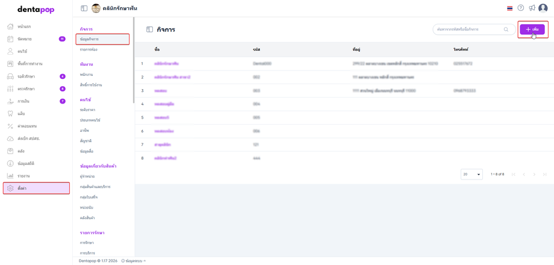This screenshot has height=265, width=554.
Task: Open business name link for code 004
Action: [164, 104]
